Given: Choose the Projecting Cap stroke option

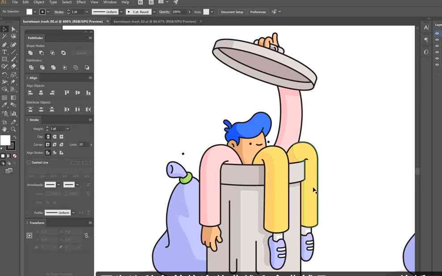Looking at the screenshot, I should click(61, 137).
